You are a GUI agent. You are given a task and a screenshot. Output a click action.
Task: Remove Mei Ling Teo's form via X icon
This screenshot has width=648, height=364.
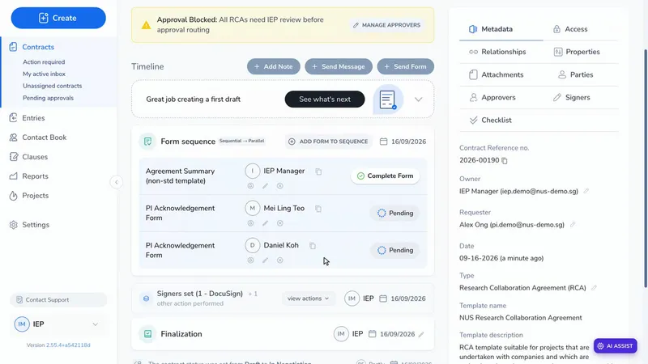279,223
